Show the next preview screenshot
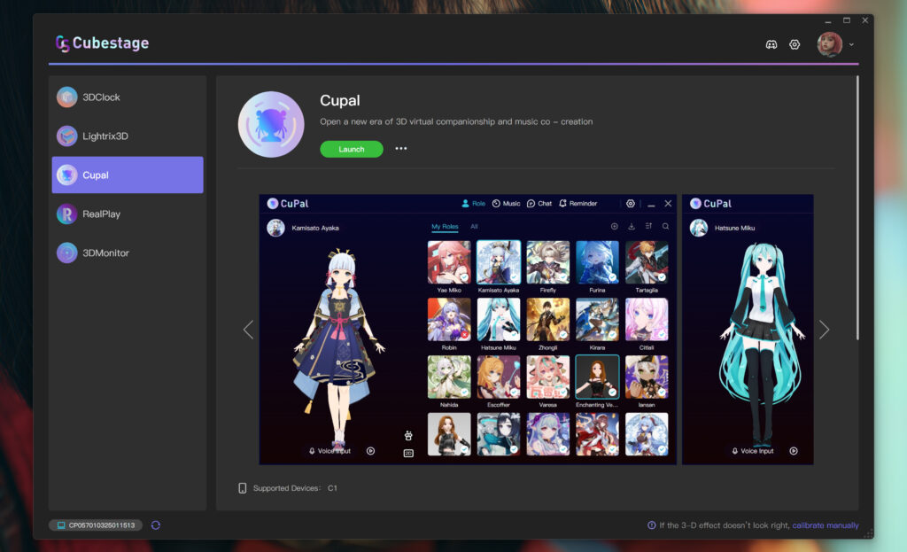The width and height of the screenshot is (907, 552). [x=825, y=330]
